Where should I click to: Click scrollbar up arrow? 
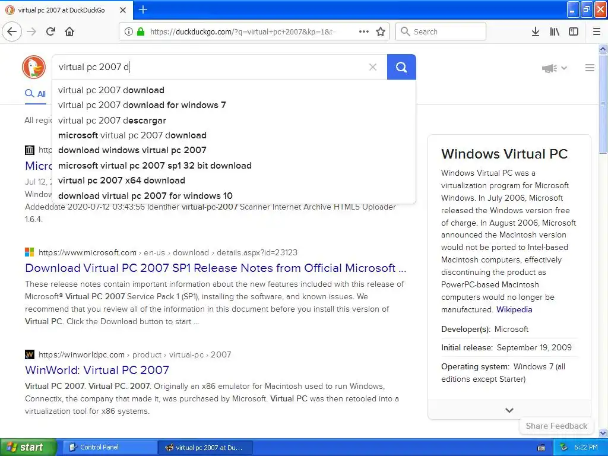coord(603,49)
